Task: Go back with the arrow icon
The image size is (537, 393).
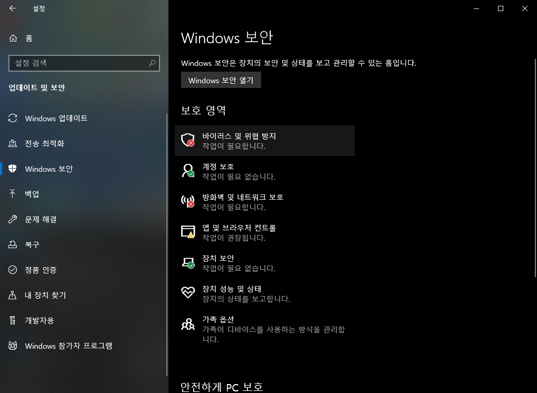Action: click(x=13, y=8)
